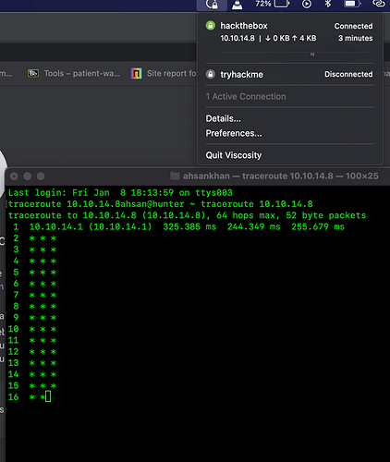Screen dimensions: 390x462
Task: Click the 255.679 ms latency value
Action: point(318,226)
